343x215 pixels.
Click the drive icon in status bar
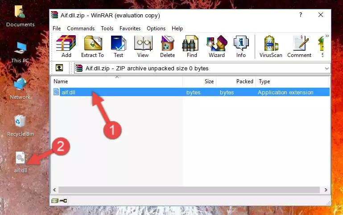coord(55,200)
